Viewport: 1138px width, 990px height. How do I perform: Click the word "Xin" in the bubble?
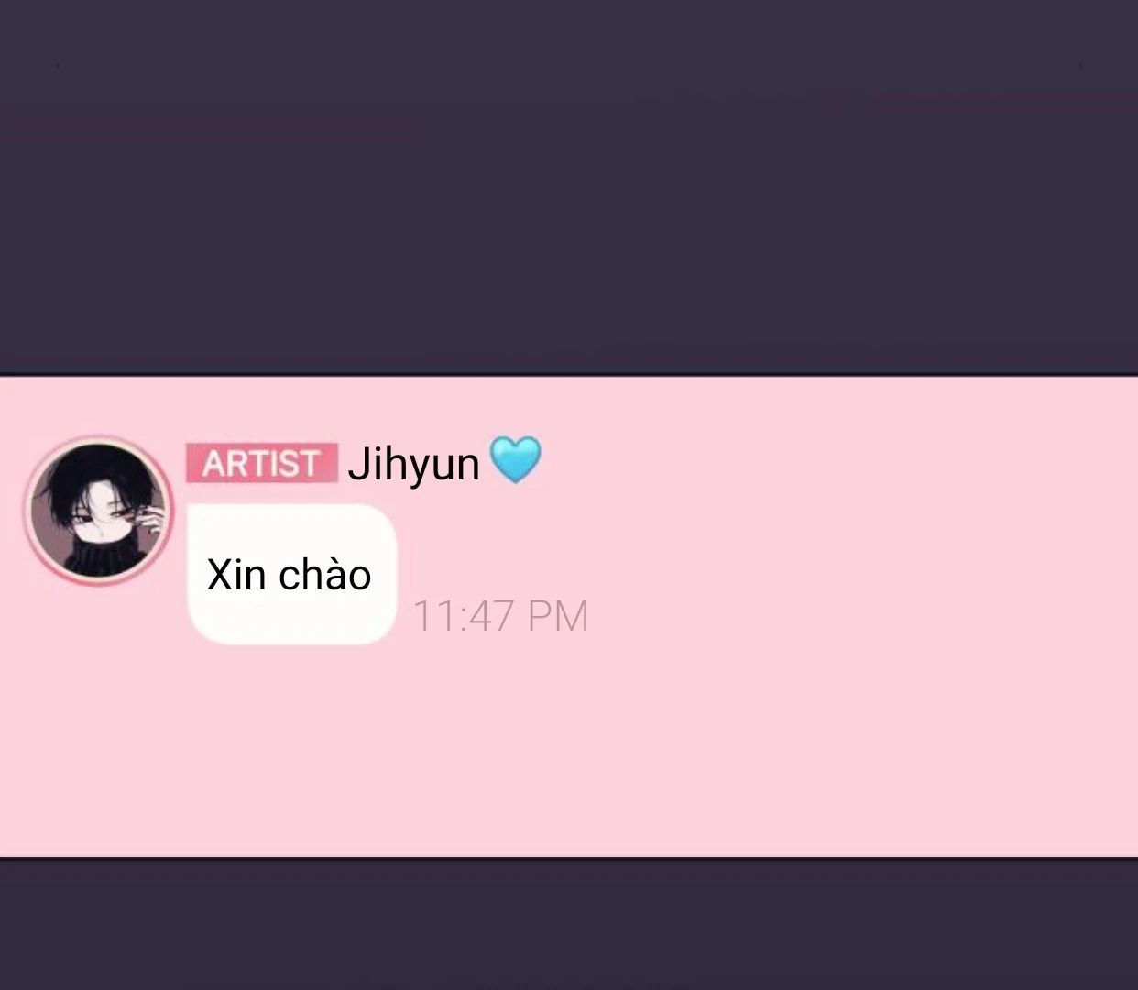236,575
